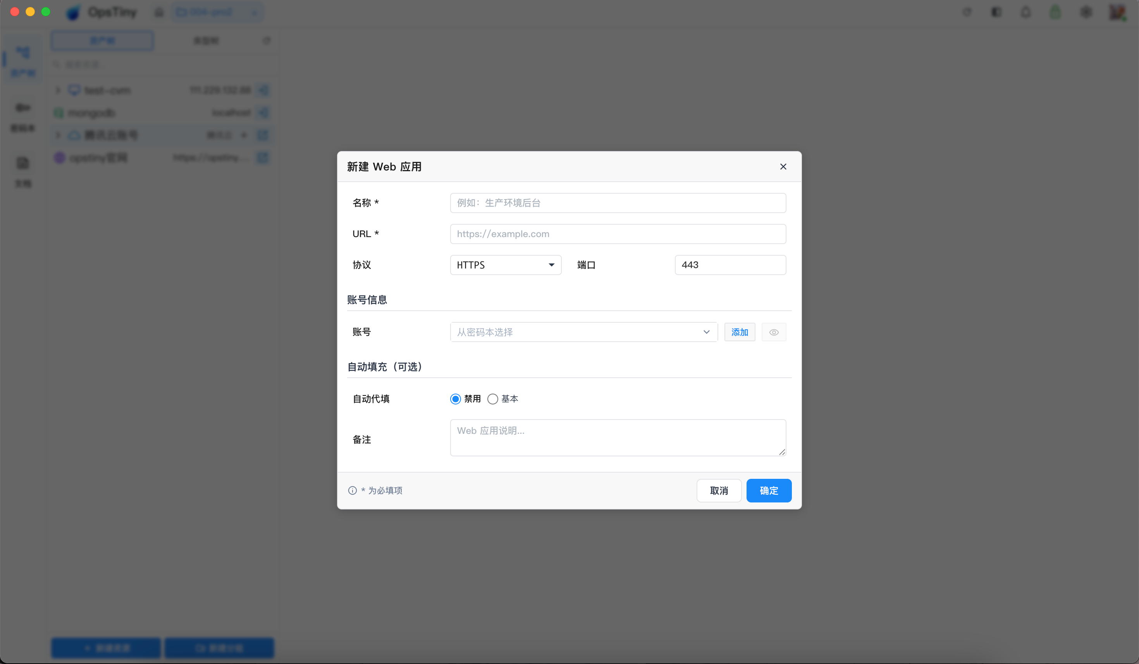Viewport: 1139px width, 664px height.
Task: Toggle the eye icon to view account
Action: pos(774,332)
